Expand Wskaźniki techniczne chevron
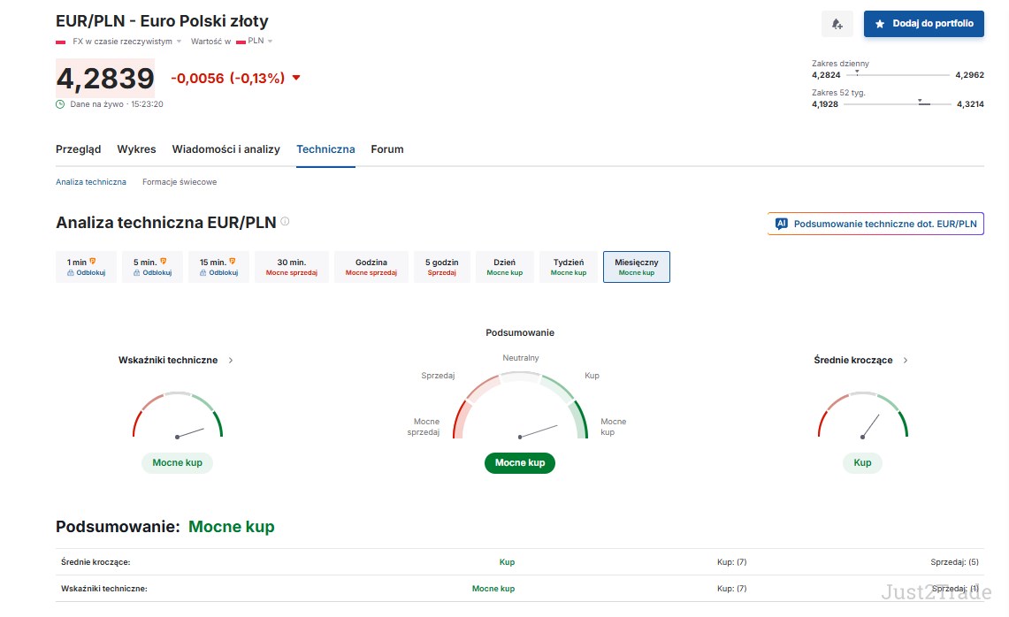The width and height of the screenshot is (1009, 617). (231, 361)
